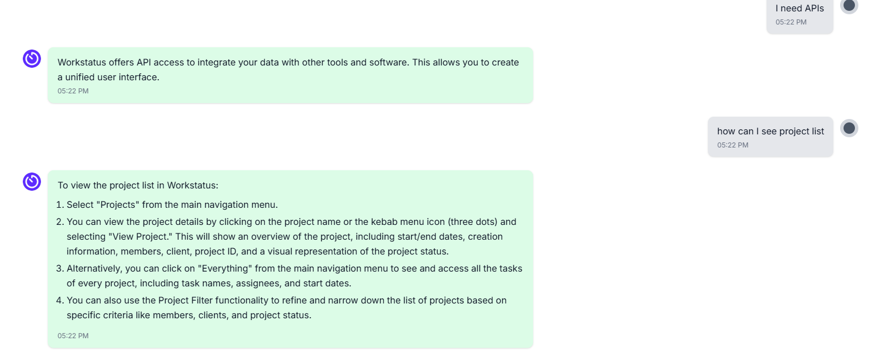
Task: Click step 3 starting with "Alternatively"
Action: [x=294, y=276]
